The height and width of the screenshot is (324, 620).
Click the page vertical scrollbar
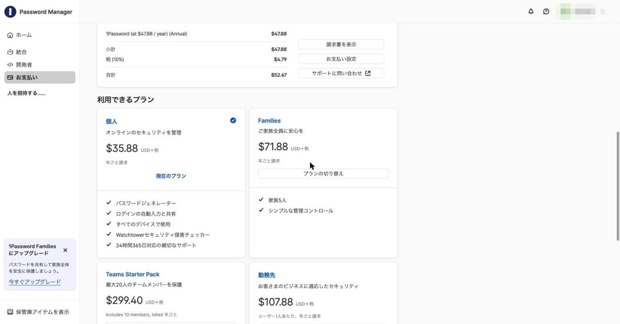pos(618,186)
